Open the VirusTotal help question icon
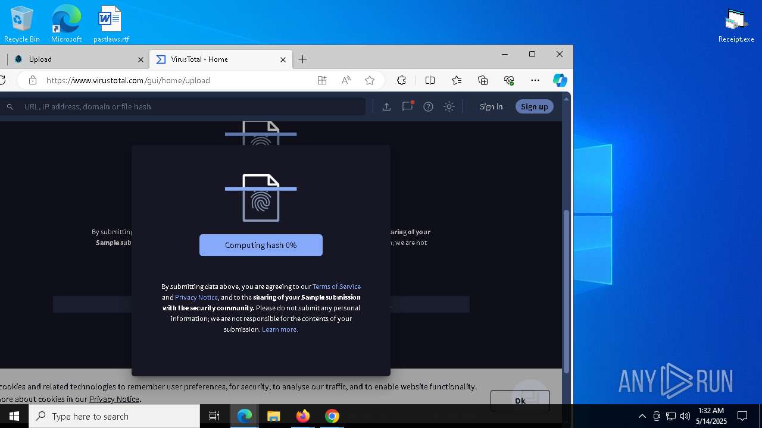 pyautogui.click(x=428, y=106)
